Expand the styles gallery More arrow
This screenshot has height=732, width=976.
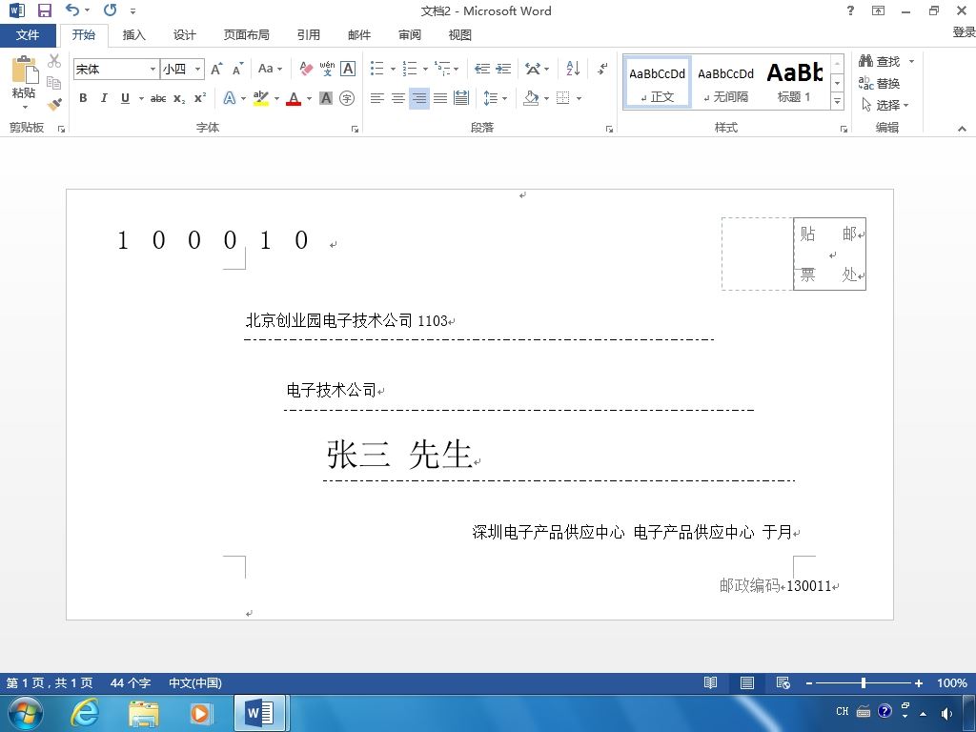[x=837, y=100]
